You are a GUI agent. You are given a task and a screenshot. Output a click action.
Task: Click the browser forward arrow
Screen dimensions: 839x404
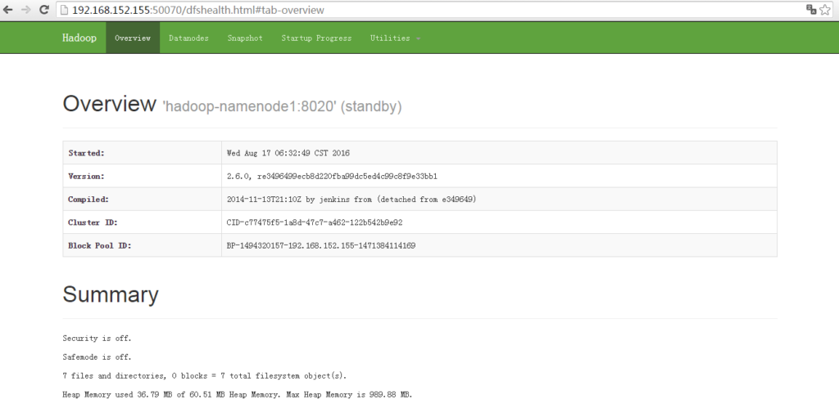[x=26, y=10]
